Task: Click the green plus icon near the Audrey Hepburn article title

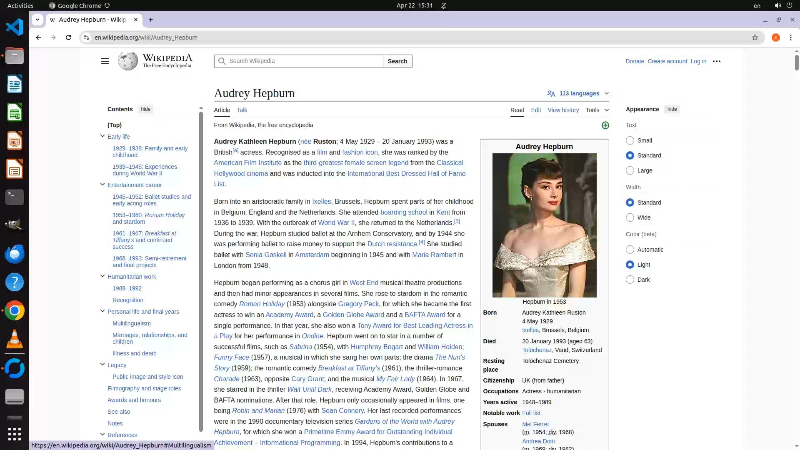Action: pos(605,125)
